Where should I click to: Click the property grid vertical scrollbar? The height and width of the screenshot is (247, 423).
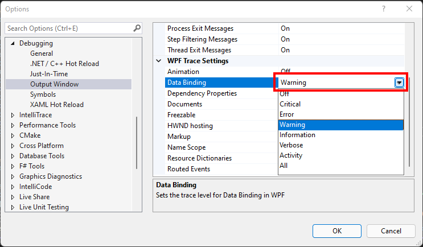coord(409,122)
